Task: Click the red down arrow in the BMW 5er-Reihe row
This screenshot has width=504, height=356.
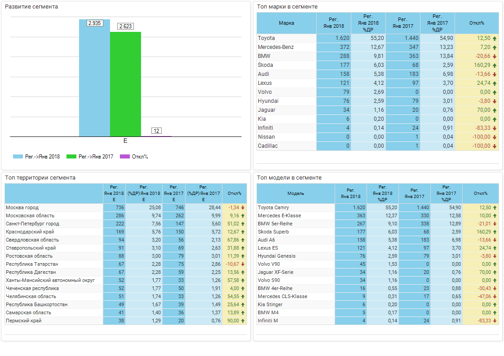Action: click(495, 224)
